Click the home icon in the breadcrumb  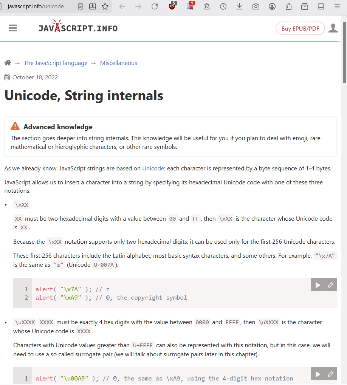[8, 63]
